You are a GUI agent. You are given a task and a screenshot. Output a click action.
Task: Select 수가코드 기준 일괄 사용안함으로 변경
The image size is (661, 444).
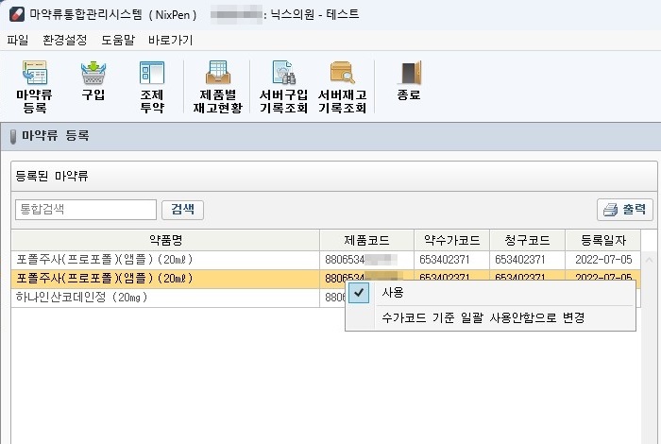click(483, 317)
